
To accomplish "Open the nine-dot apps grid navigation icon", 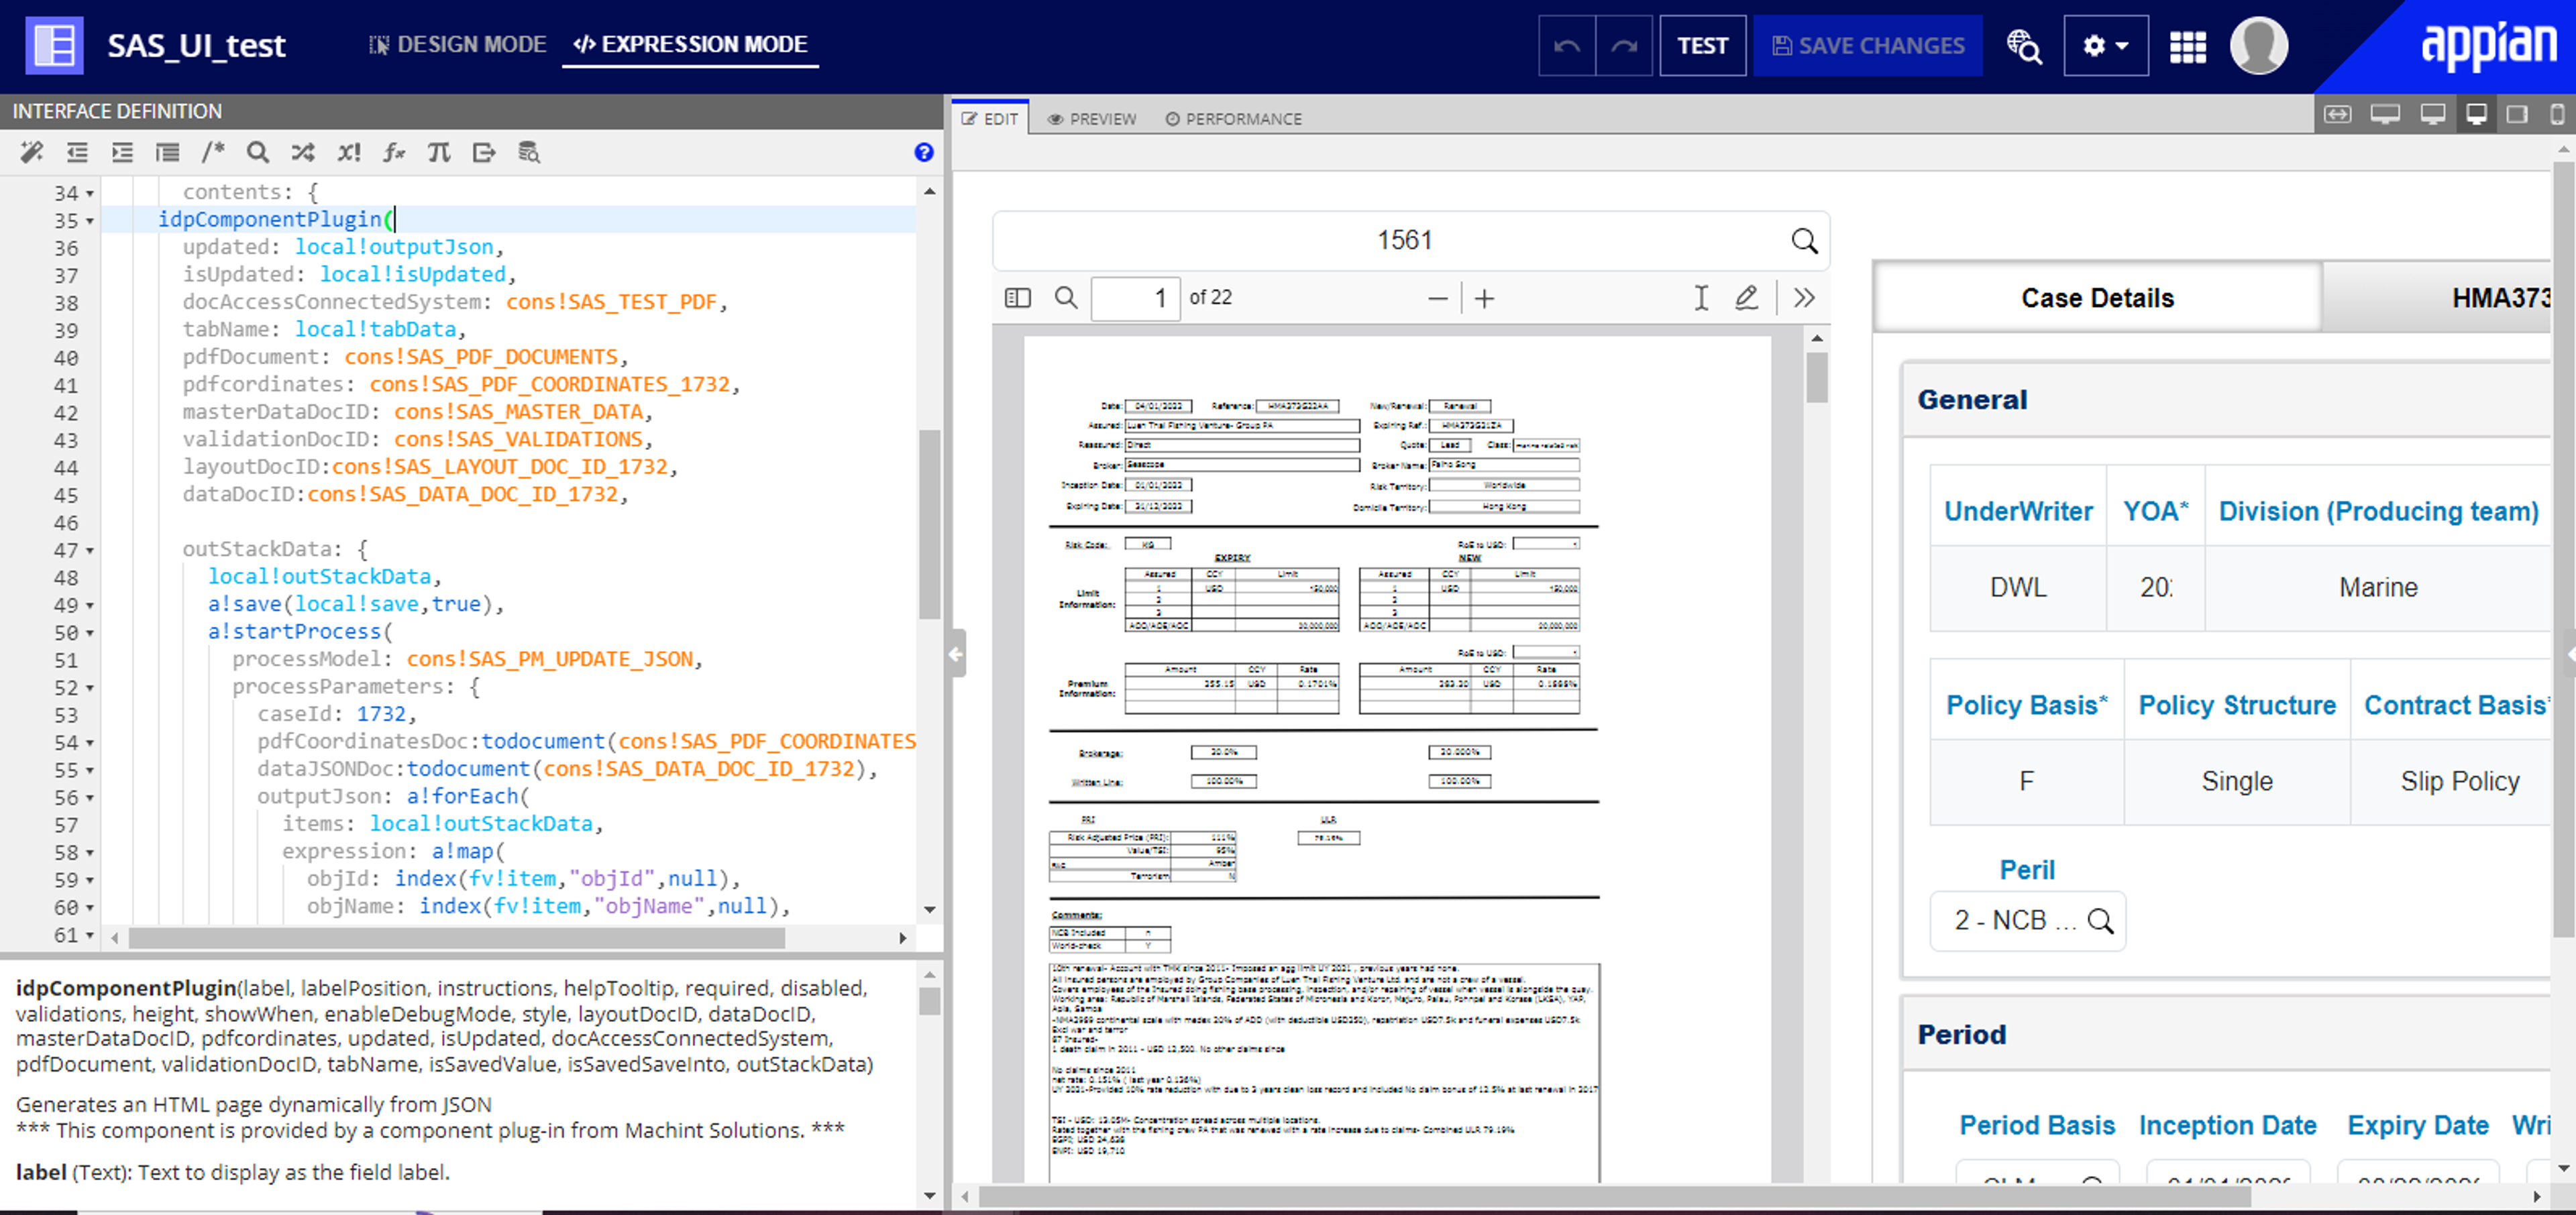I will 2187,46.
